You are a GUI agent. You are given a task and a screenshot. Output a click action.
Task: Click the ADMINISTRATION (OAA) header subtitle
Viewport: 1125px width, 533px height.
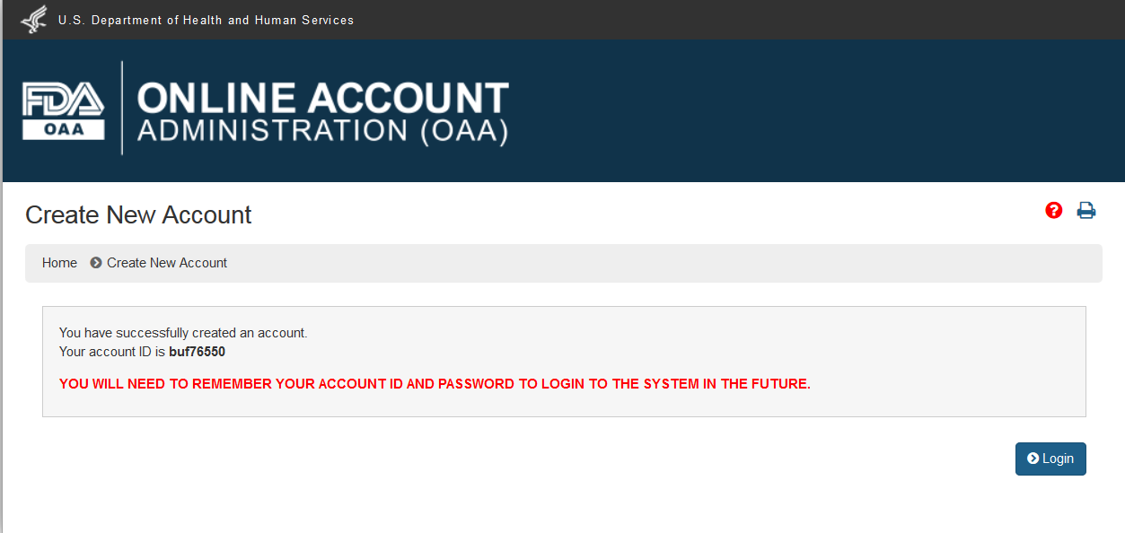(x=323, y=131)
